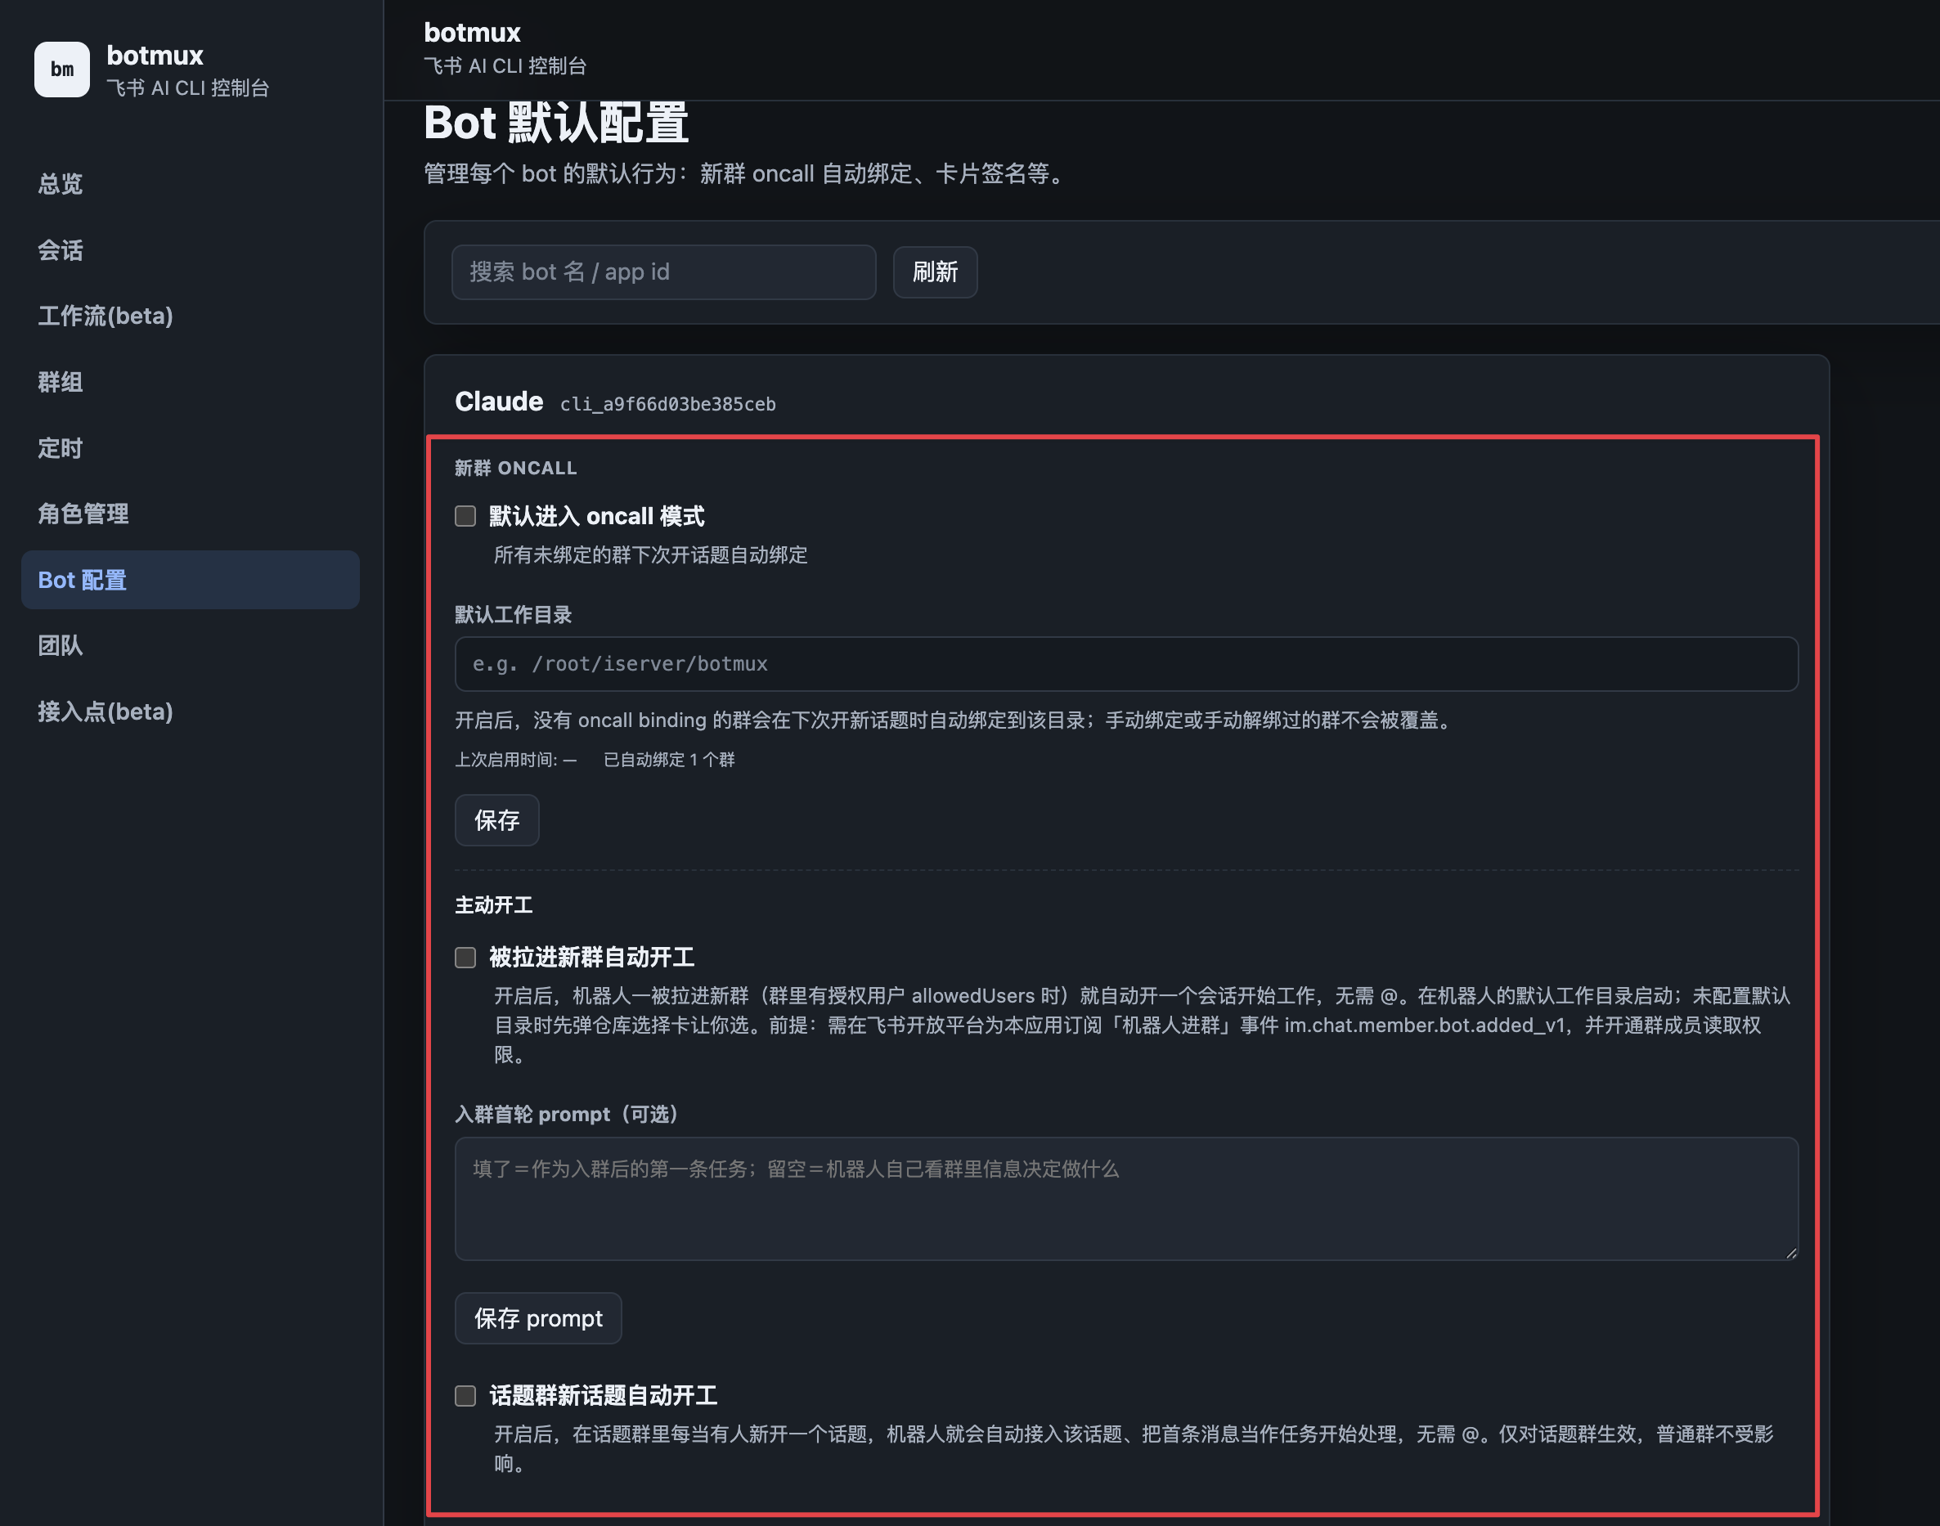Click the 保存 prompt button
Screen dimensions: 1940x1526
(x=538, y=1319)
